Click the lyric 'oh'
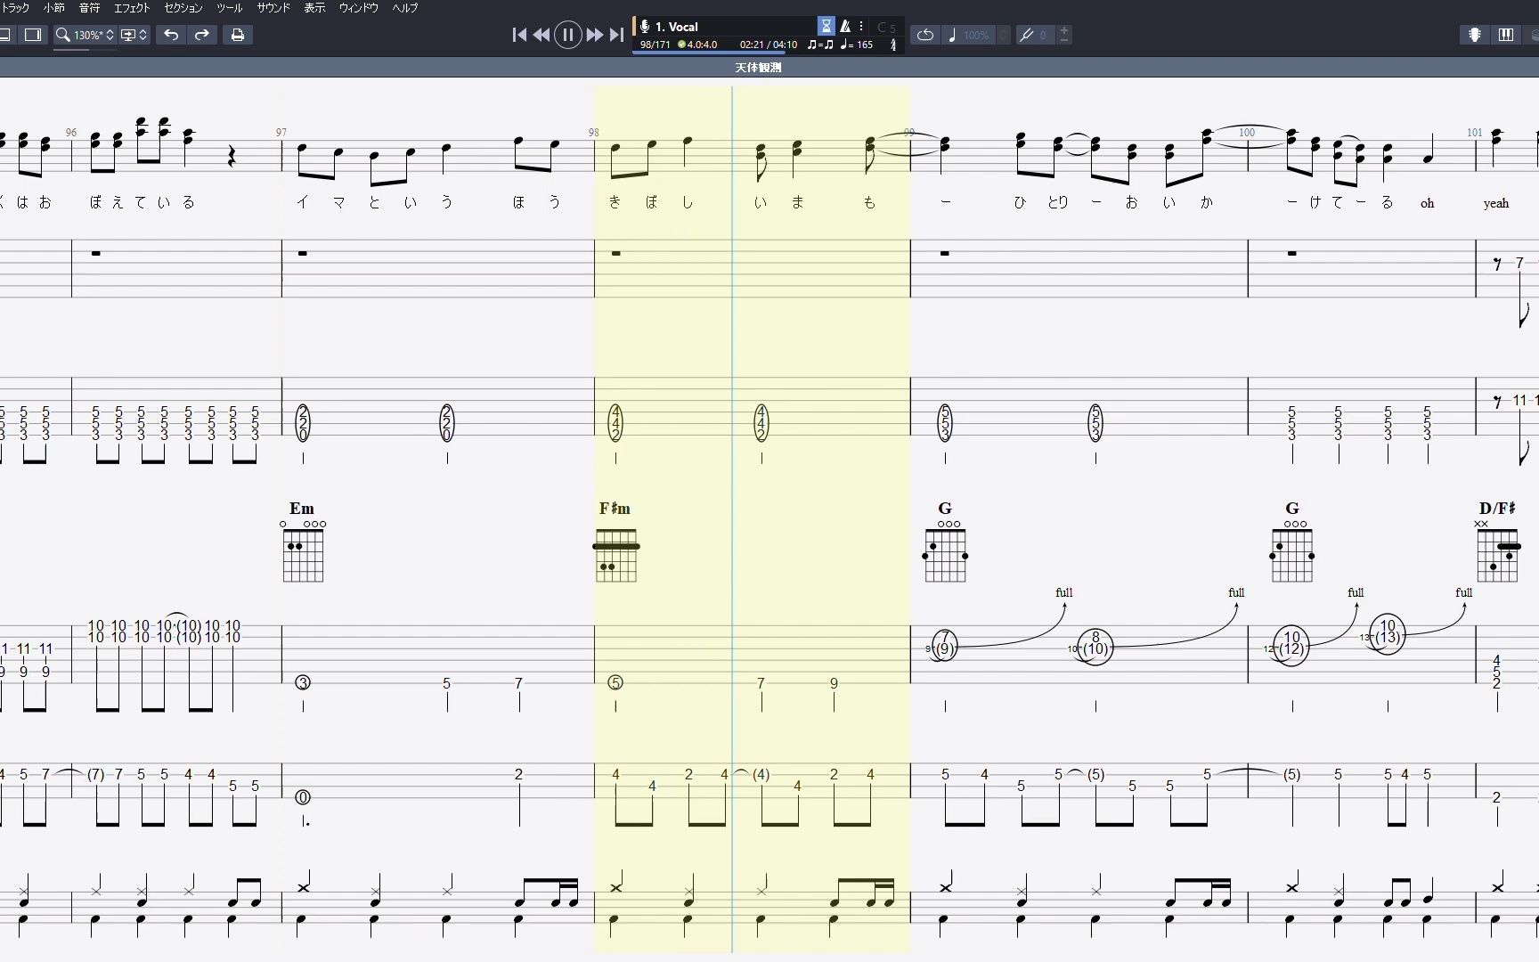 pos(1427,203)
